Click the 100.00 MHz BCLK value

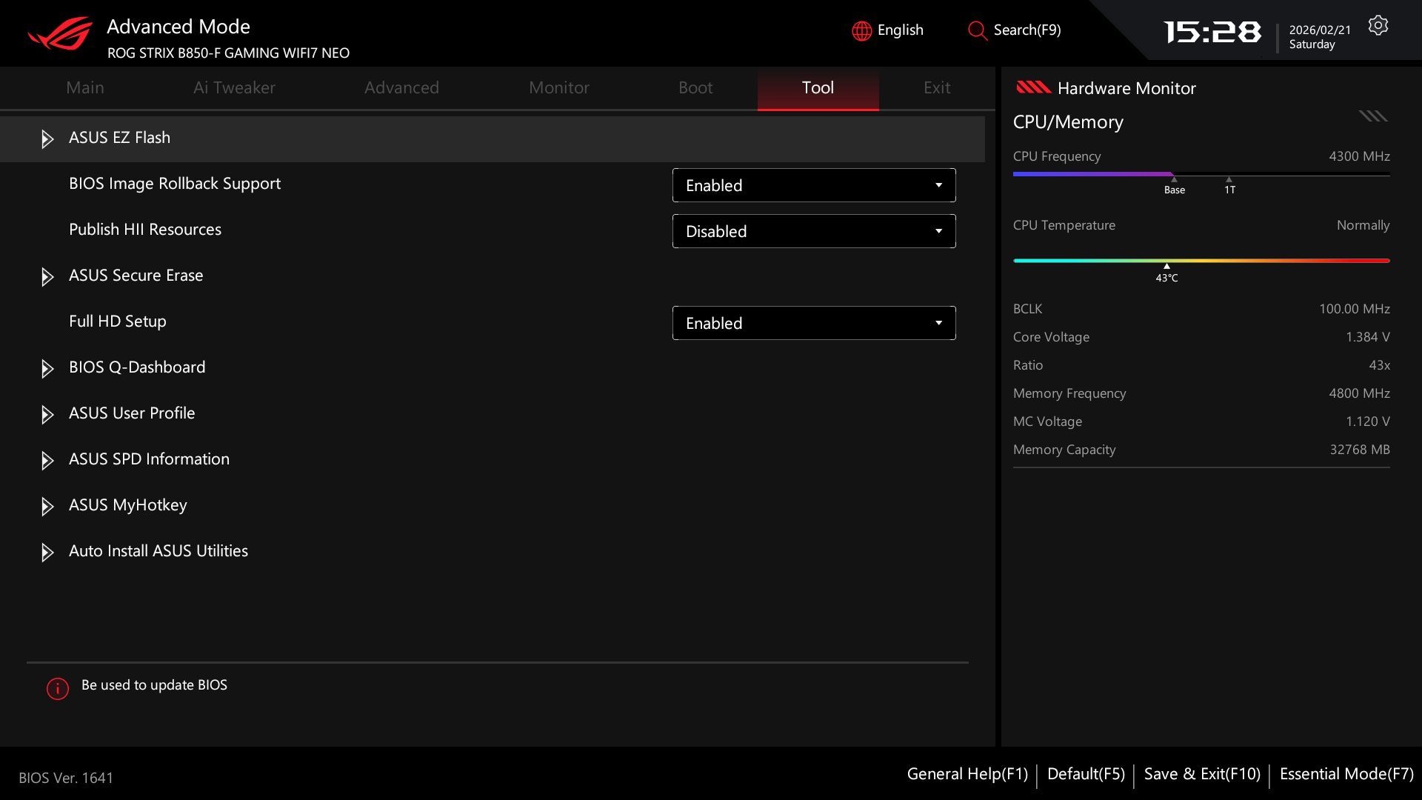(1354, 309)
